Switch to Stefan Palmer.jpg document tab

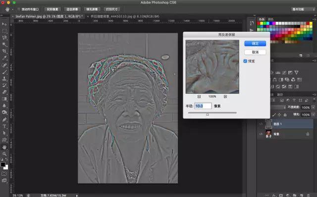(49, 16)
